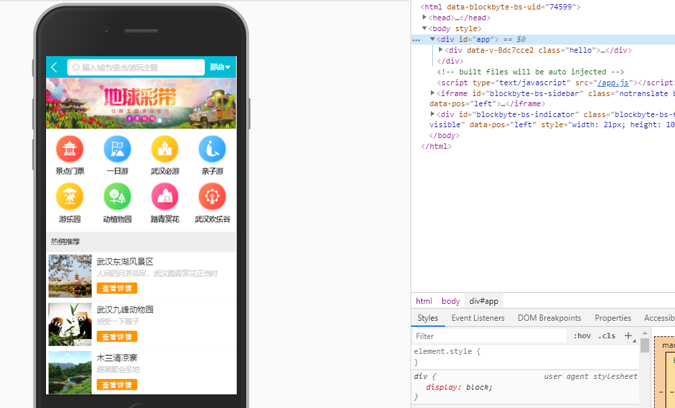The width and height of the screenshot is (675, 408).
Task: Toggle the :hov element state panel
Action: 582,336
